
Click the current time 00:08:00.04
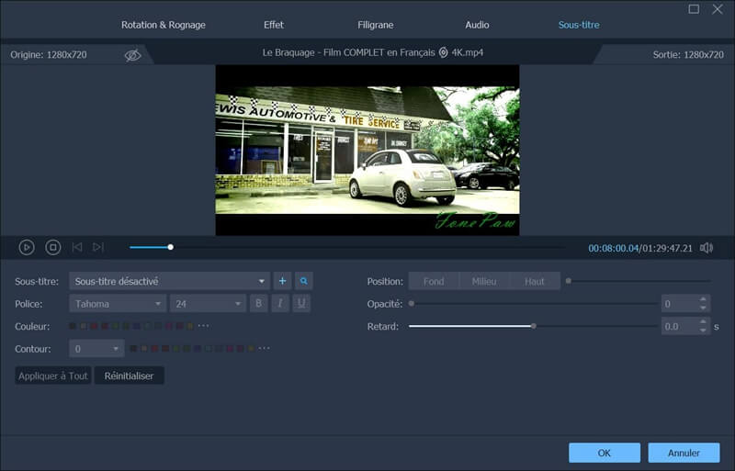click(x=613, y=248)
